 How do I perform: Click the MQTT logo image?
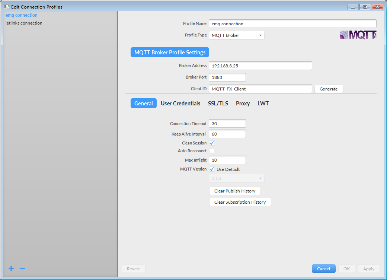358,35
